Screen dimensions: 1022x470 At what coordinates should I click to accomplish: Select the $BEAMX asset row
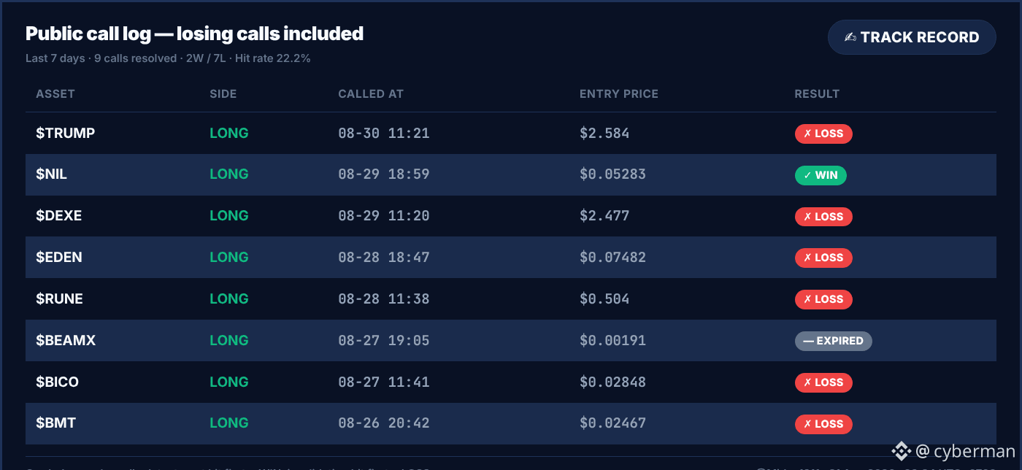[x=511, y=340]
